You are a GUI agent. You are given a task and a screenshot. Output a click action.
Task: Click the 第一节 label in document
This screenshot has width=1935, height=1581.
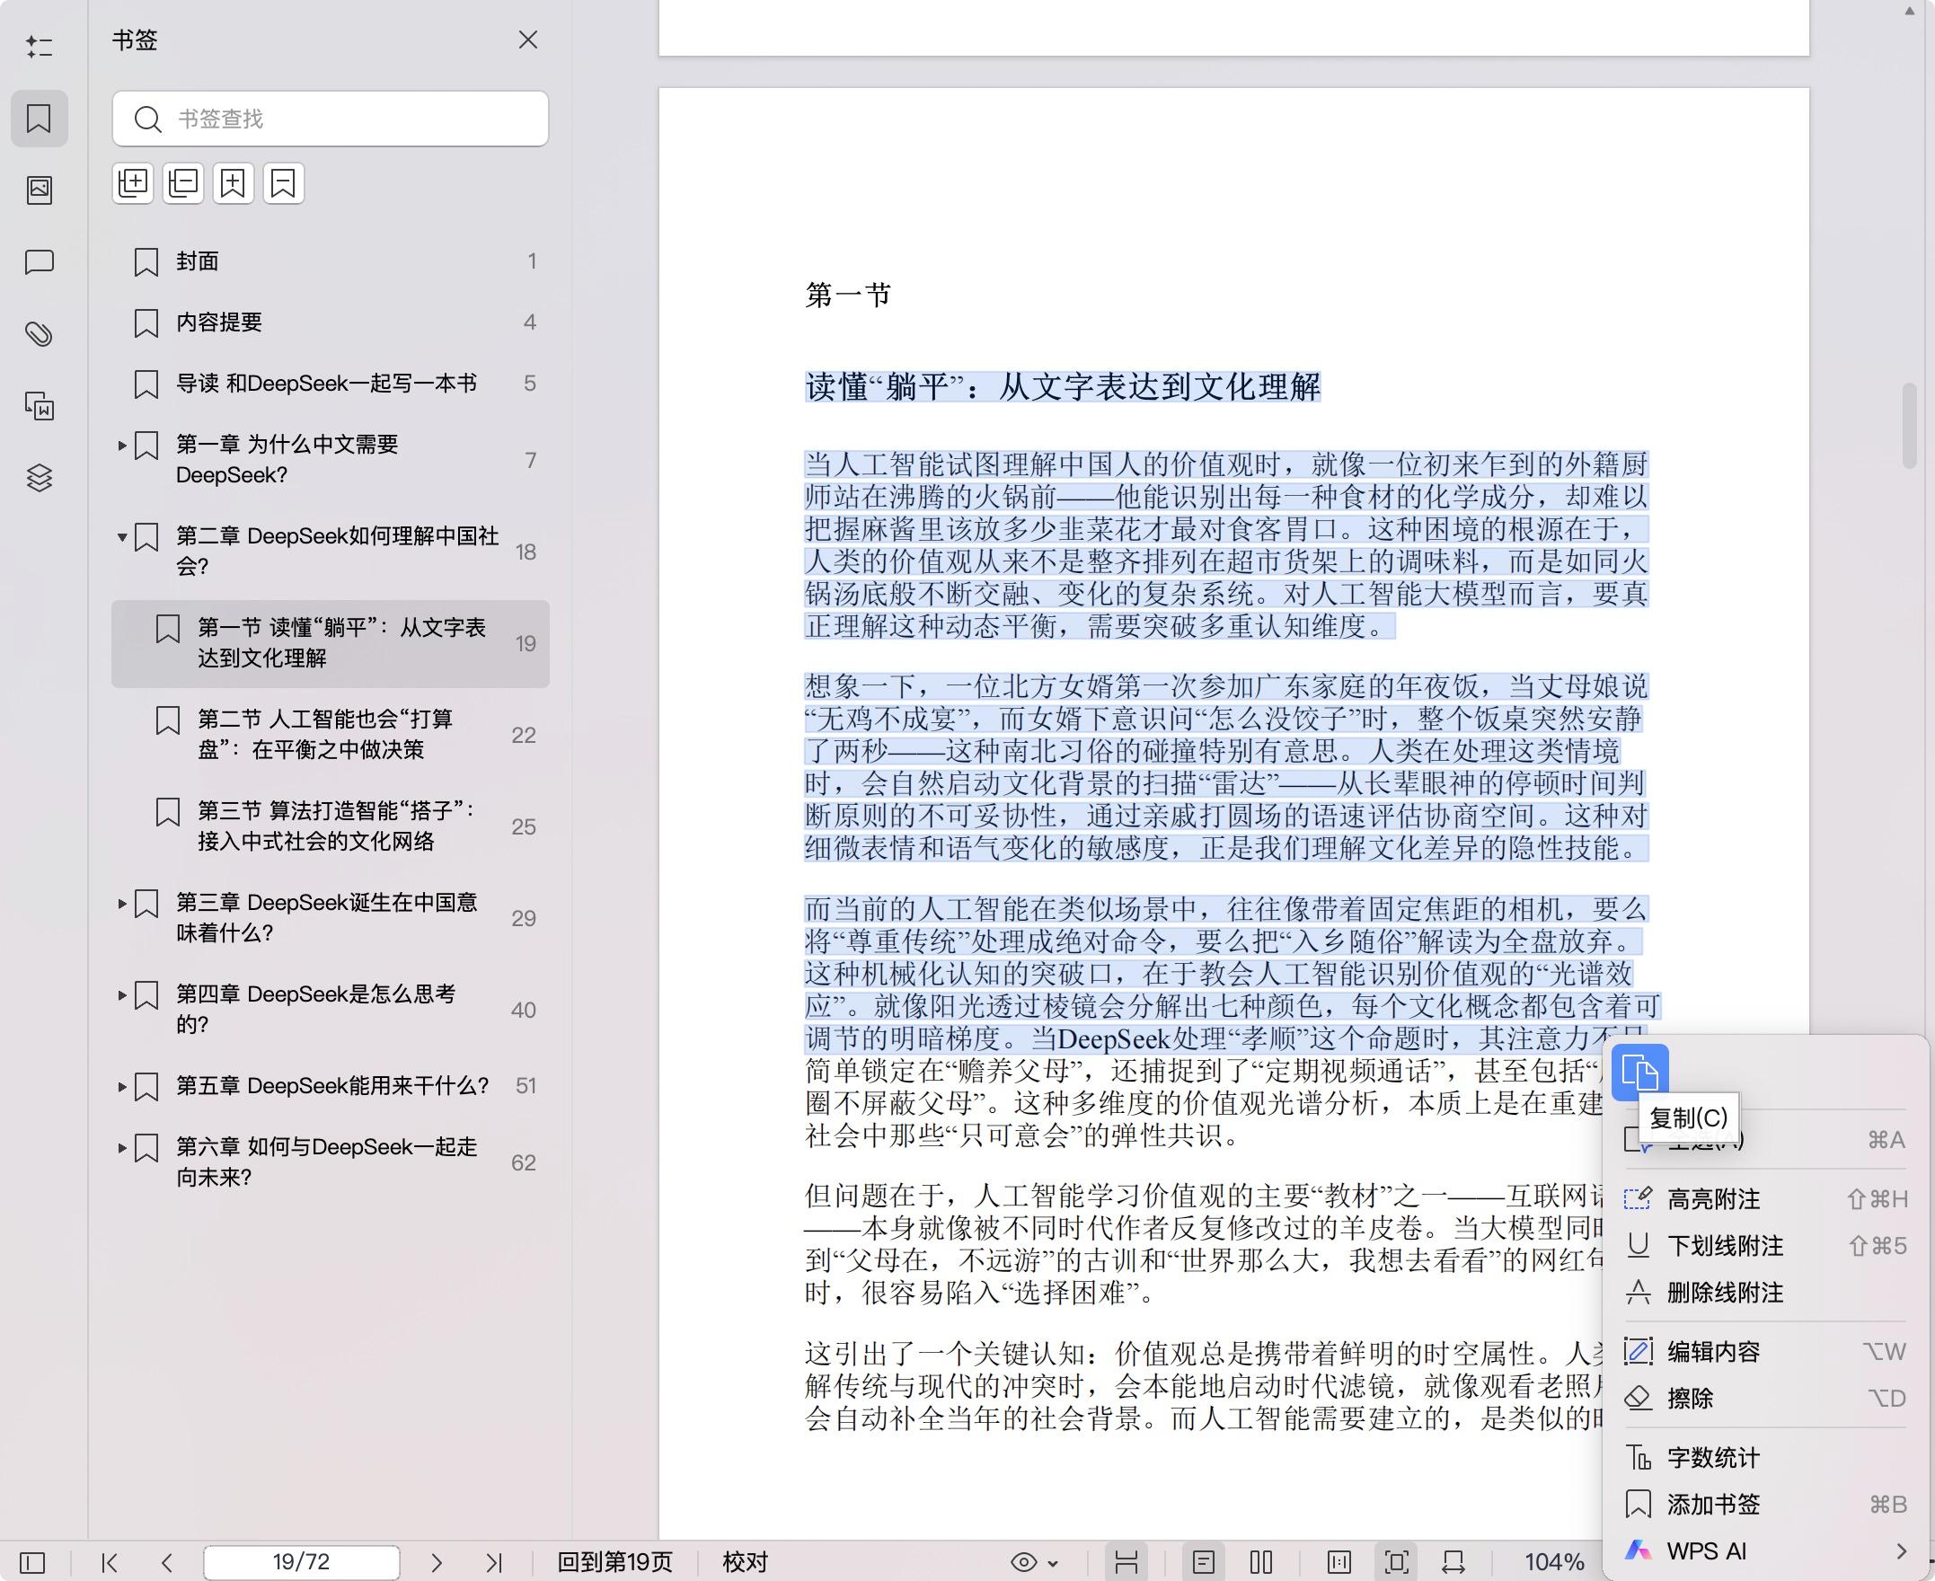coord(847,295)
